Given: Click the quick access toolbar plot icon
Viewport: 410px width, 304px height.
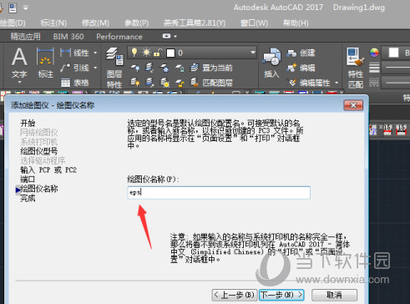Looking at the screenshot, I should (13, 8).
